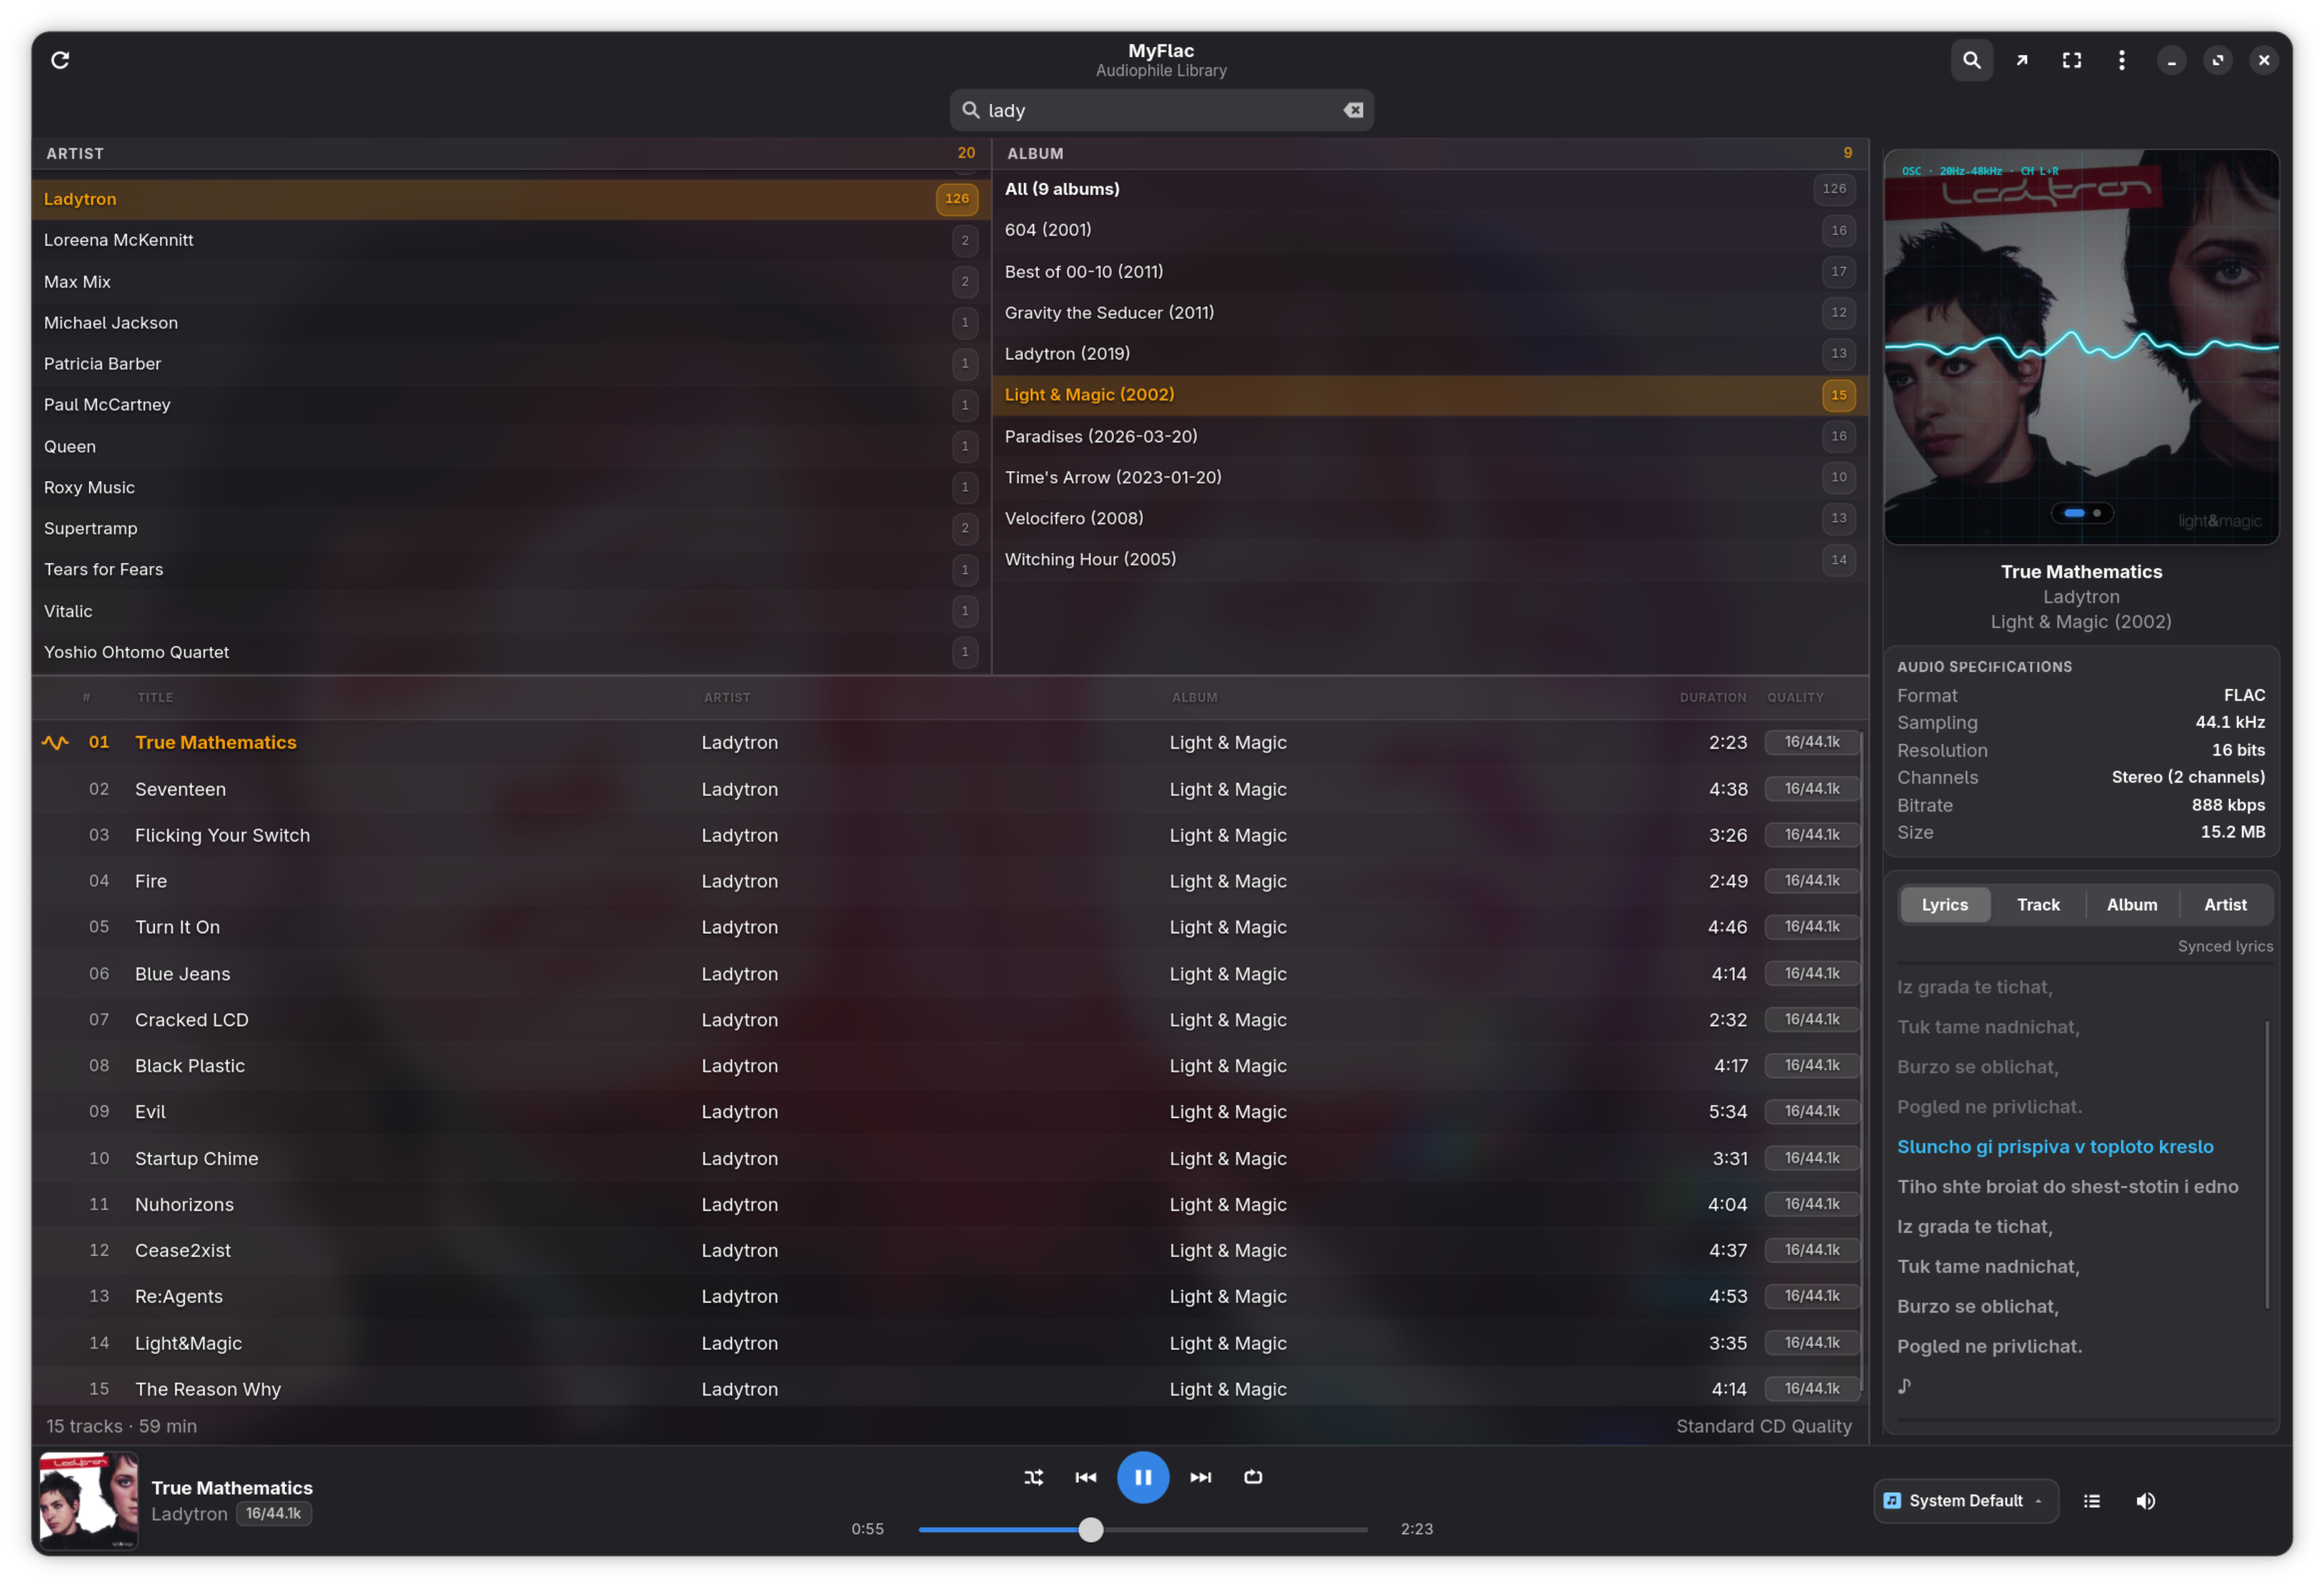Seek using the playback progress slider
The image size is (2324, 1587).
click(x=1142, y=1529)
